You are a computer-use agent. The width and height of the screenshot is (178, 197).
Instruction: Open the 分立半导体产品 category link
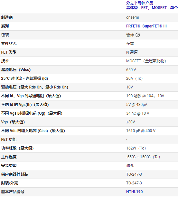(140, 3)
